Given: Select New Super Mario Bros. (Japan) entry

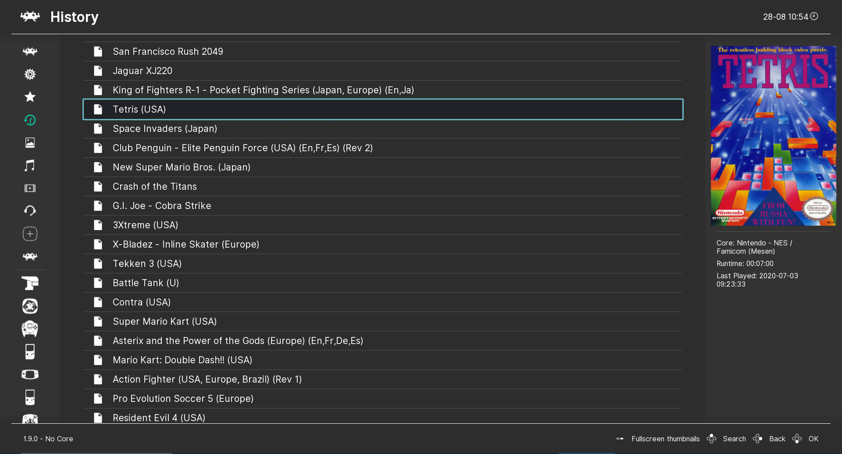Looking at the screenshot, I should coord(382,167).
